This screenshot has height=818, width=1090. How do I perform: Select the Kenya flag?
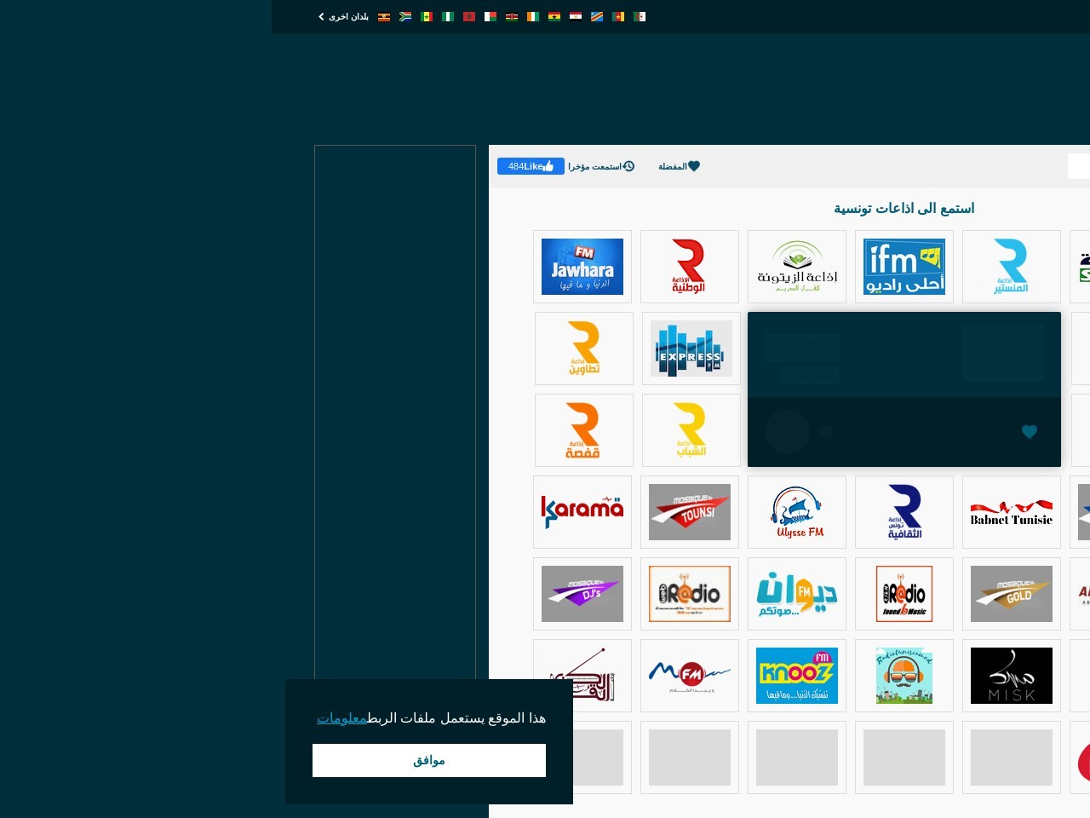[x=512, y=16]
